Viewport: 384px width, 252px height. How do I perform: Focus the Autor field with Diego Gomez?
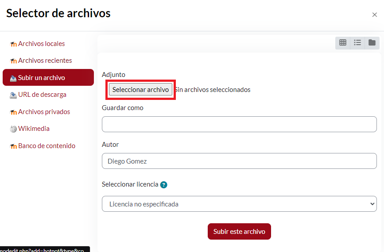pos(239,161)
